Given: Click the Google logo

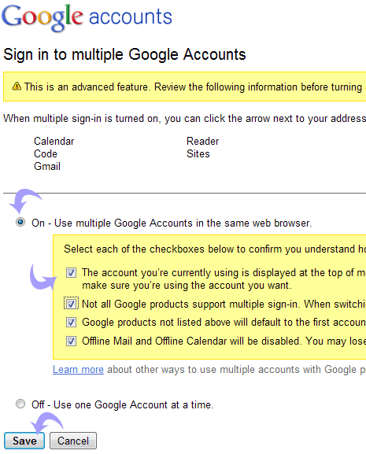Looking at the screenshot, I should tap(43, 17).
